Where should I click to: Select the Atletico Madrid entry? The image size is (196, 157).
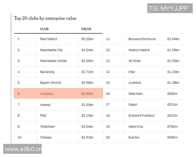(x=139, y=50)
